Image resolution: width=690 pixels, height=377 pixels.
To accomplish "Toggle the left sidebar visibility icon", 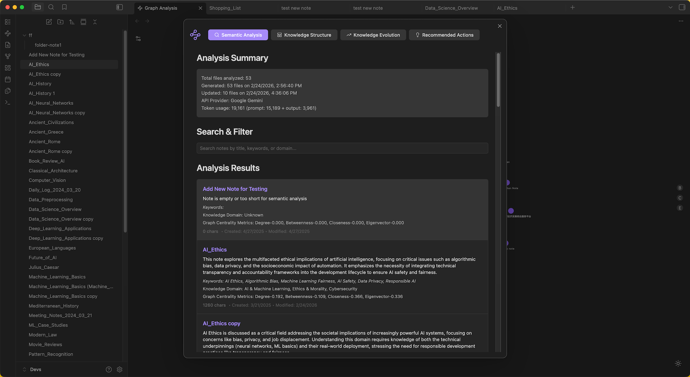I will pos(119,7).
